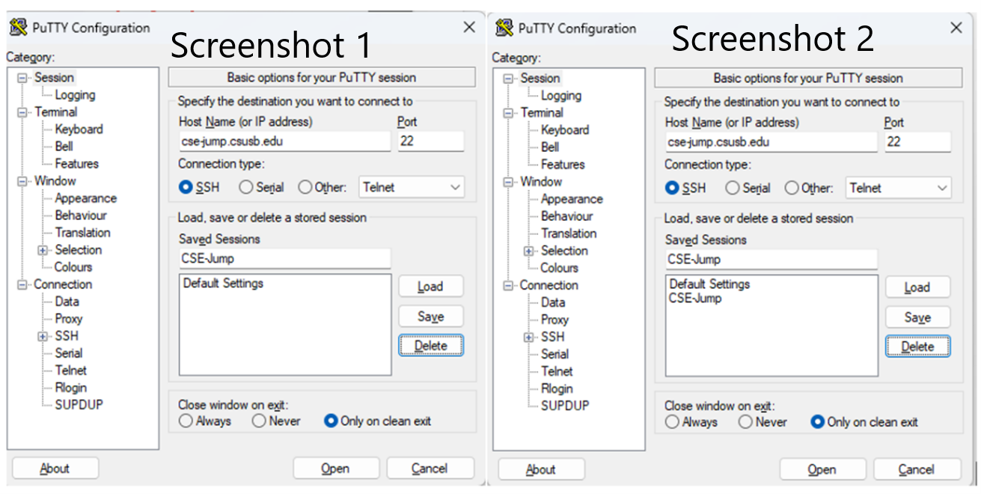Select CSE-Jump in Screenshot 2 sessions list

click(x=696, y=298)
